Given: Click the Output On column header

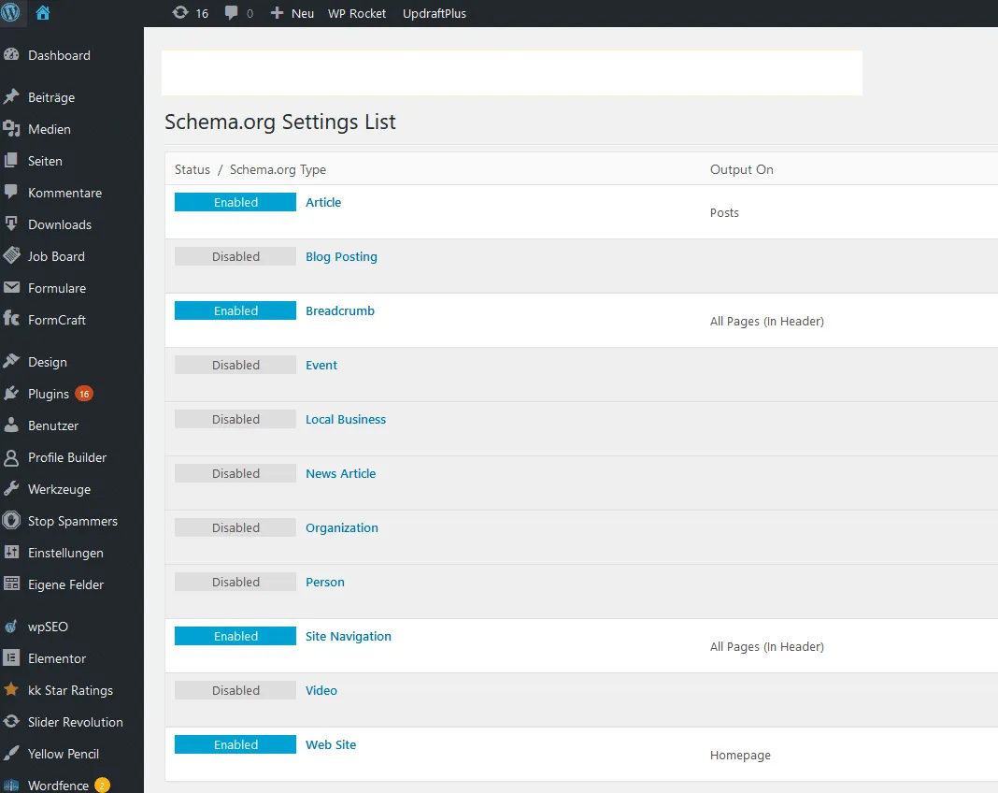Looking at the screenshot, I should coord(742,169).
